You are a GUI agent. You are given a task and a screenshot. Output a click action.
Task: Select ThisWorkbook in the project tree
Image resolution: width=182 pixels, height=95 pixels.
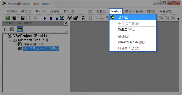click(x=34, y=44)
